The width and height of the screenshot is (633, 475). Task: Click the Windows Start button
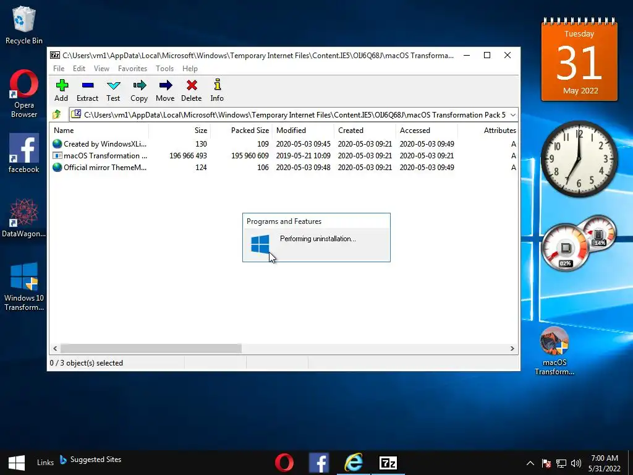16,463
